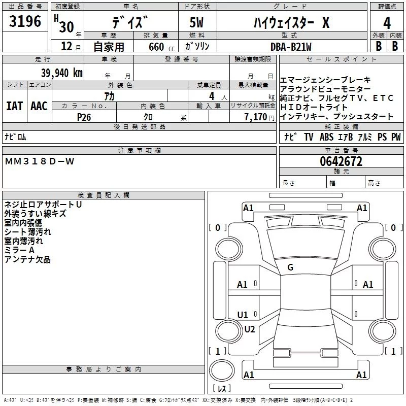Click the seating capacity 4 人
406x406 pixels.
(x=218, y=96)
